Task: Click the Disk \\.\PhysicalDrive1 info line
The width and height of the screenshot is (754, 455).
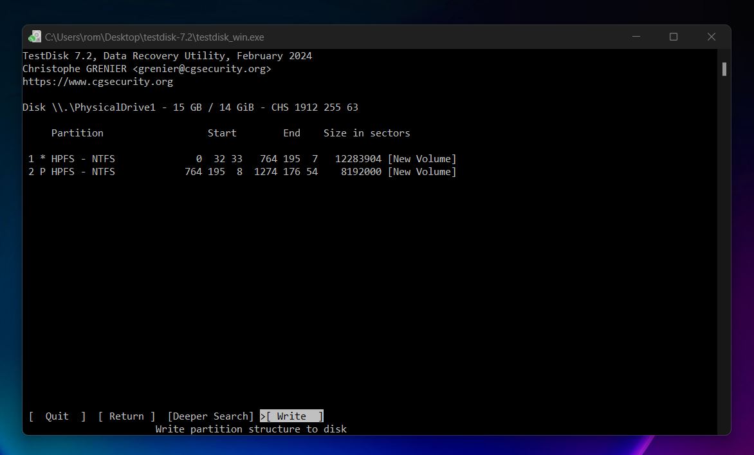Action: pos(190,107)
